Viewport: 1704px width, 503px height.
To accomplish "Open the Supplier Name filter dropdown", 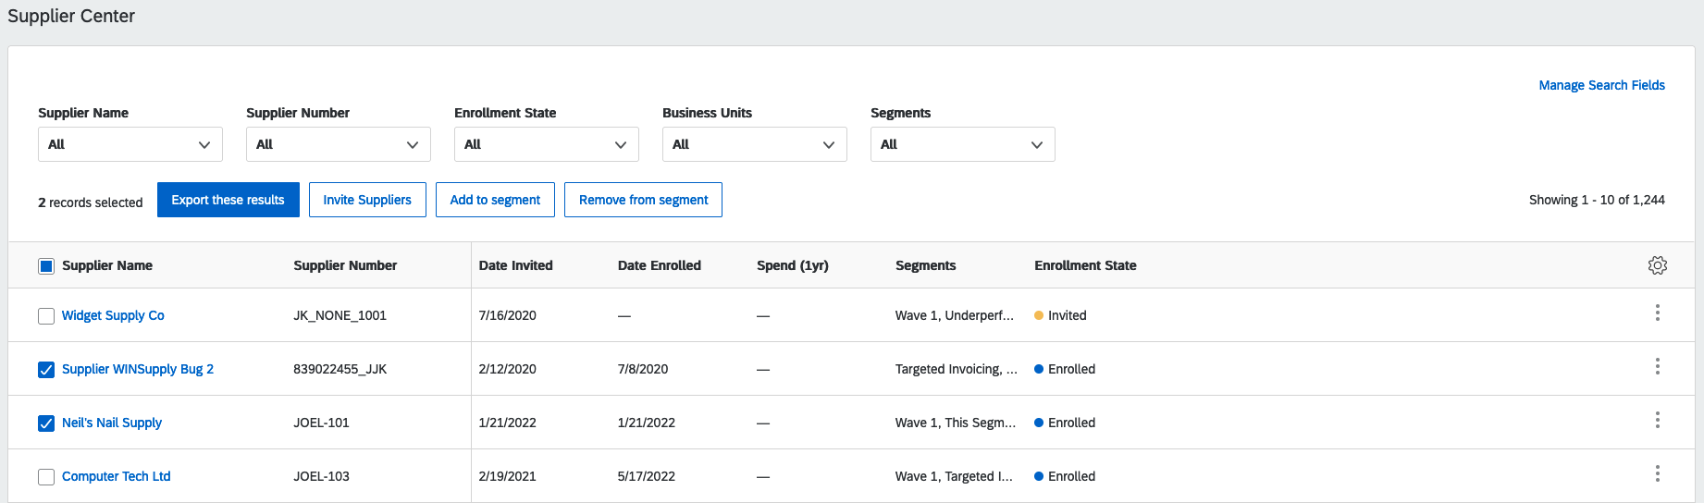I will (130, 144).
